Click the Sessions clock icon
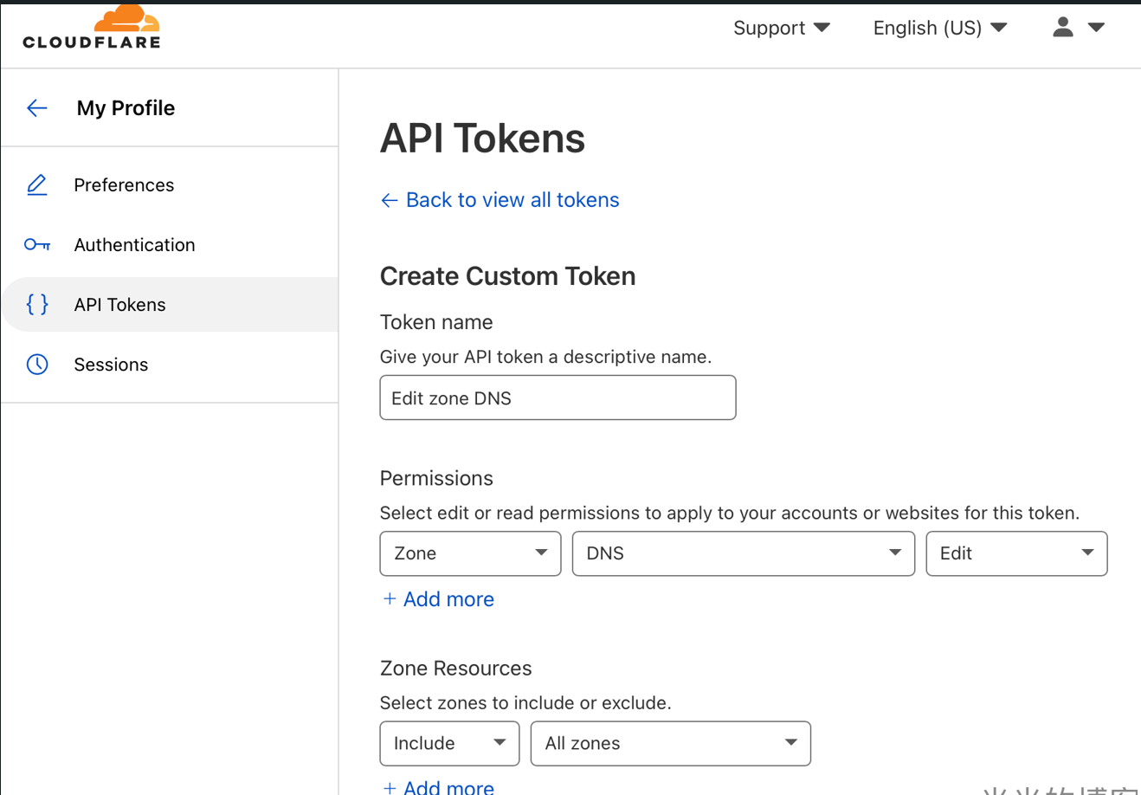The image size is (1141, 795). [x=37, y=365]
